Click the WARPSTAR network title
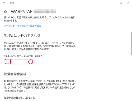The height and width of the screenshot is (101, 132). point(33,12)
